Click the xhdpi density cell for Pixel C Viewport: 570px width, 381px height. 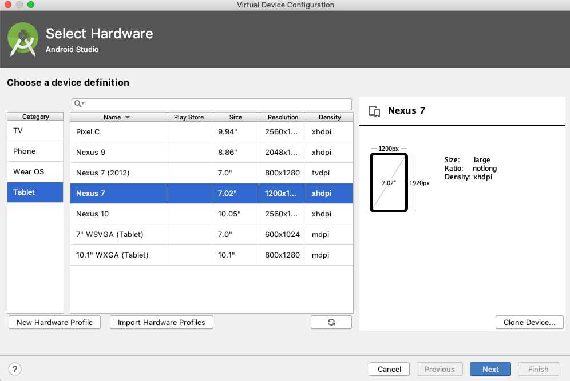(x=329, y=132)
